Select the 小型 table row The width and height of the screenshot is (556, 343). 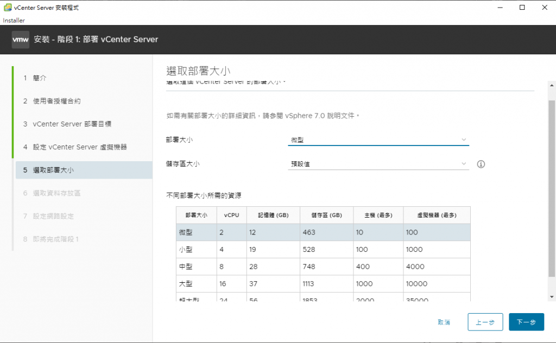(323, 250)
